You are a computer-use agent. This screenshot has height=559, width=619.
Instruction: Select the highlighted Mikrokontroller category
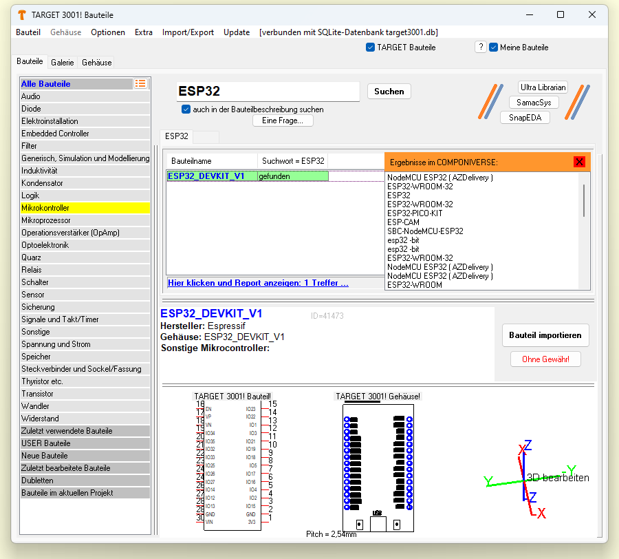[85, 208]
